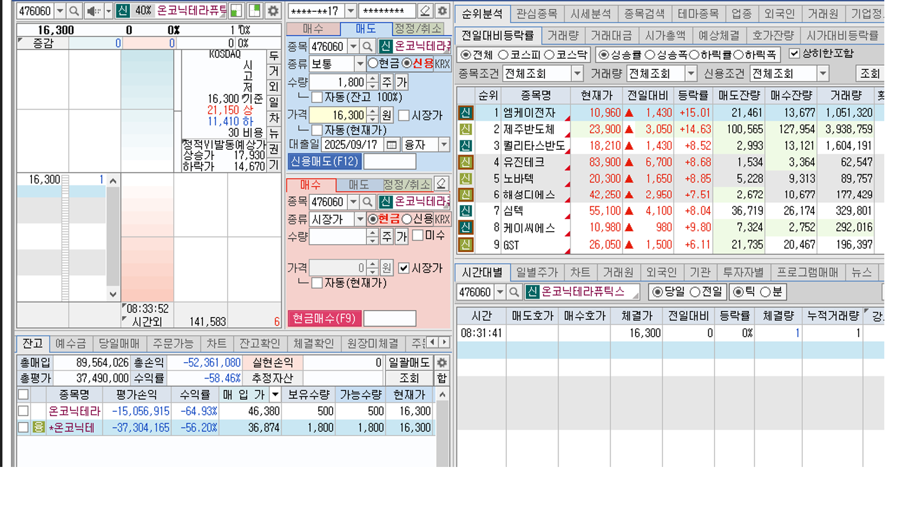Click the 주 quantity unit button in sell form
The image size is (906, 512).
[387, 82]
